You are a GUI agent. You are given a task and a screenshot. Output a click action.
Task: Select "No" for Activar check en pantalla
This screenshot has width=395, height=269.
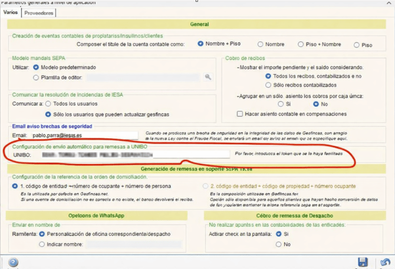point(279,244)
